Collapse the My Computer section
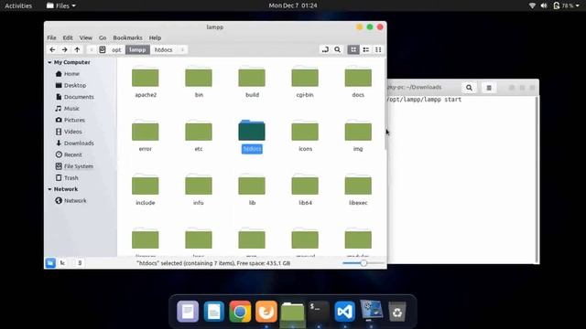This screenshot has width=586, height=329. (49, 62)
